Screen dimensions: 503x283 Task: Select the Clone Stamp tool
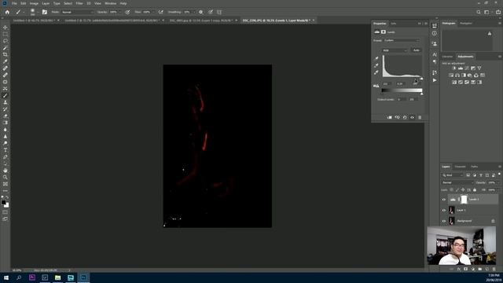pos(6,102)
